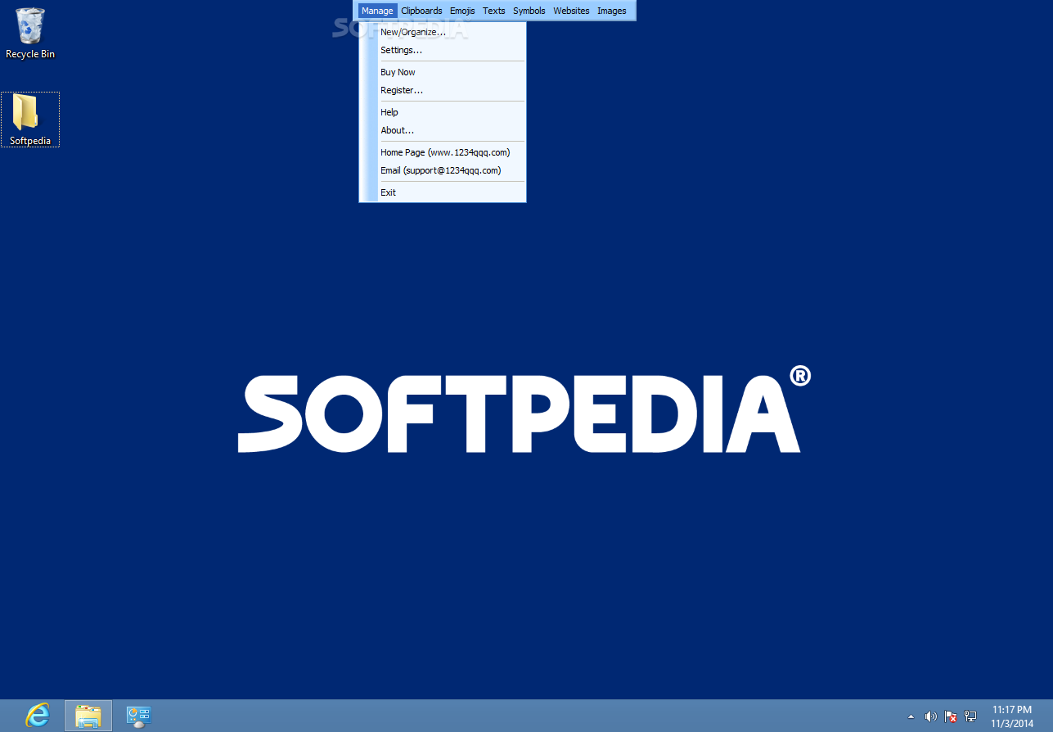Click the volume speaker tray icon
Screen dimensions: 1053x732
point(931,716)
